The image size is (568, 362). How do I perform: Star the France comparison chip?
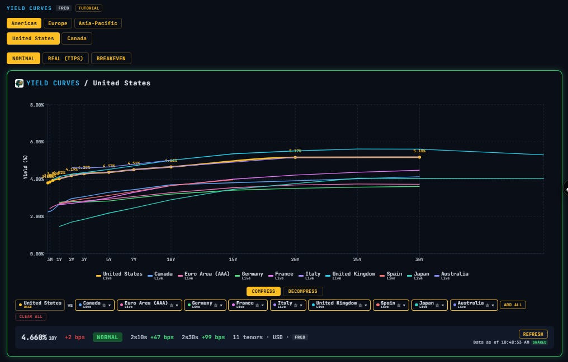(257, 305)
